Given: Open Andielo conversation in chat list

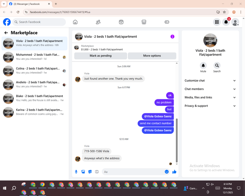Looking at the screenshot, I should (x=34, y=85).
